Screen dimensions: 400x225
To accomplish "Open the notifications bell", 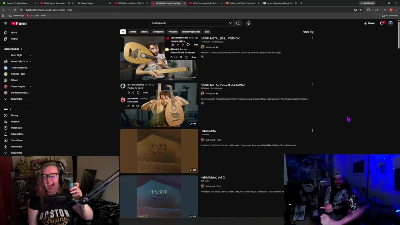I will [382, 23].
